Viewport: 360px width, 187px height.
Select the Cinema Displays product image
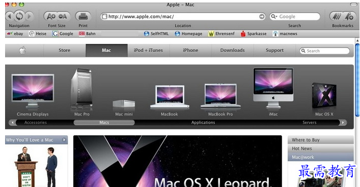point(32,91)
